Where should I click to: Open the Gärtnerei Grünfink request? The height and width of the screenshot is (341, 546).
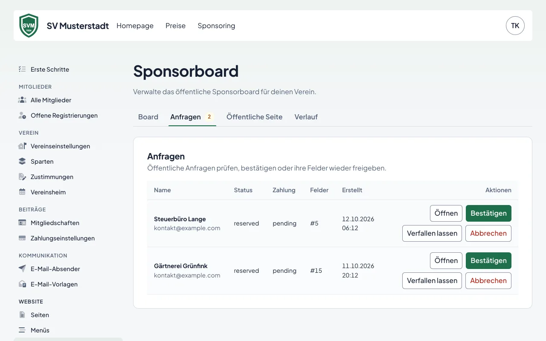tap(446, 260)
